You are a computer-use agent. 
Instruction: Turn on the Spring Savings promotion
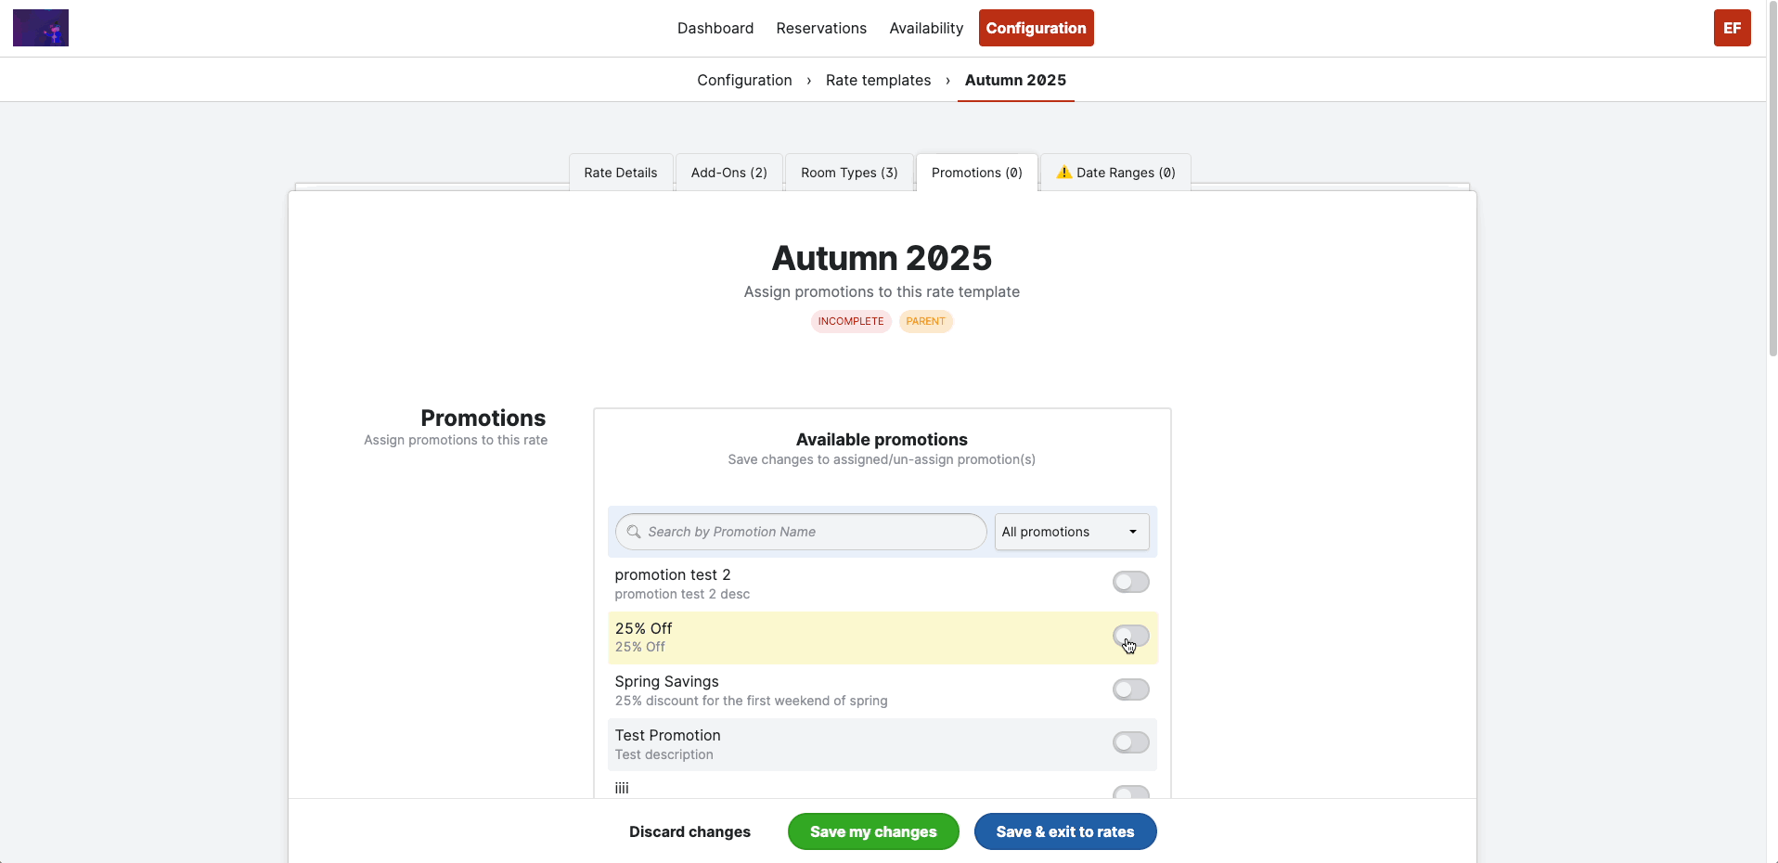[x=1130, y=689]
